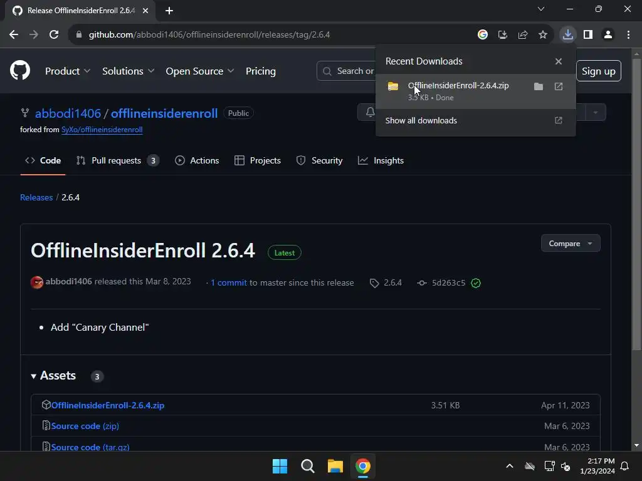
Task: Click the abbodi1406 avatar next to release date
Action: click(37, 282)
